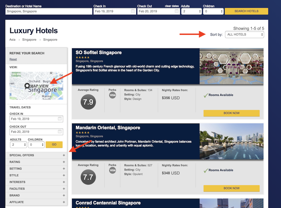Click "Rooms & Suites: 134" text
The width and height of the screenshot is (281, 208).
point(138,90)
